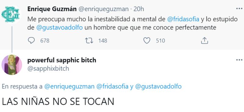This screenshot has width=244, height=112.
Task: Click @enriqueguzman in the 'En respuesta a' line
Action: click(x=70, y=87)
